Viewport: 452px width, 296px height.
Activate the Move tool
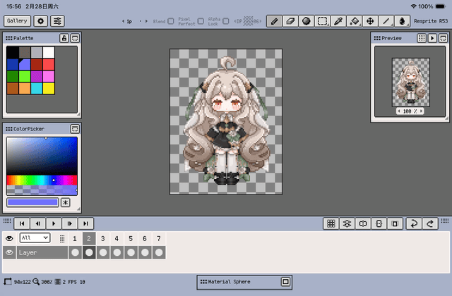(x=371, y=21)
